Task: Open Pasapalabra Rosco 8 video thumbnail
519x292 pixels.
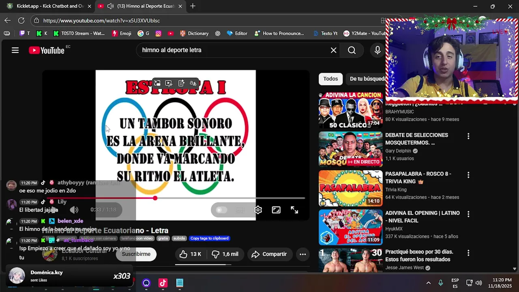Action: (x=351, y=188)
